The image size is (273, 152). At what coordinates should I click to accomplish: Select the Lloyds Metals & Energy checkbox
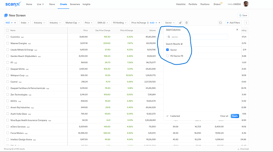coord(8,49)
